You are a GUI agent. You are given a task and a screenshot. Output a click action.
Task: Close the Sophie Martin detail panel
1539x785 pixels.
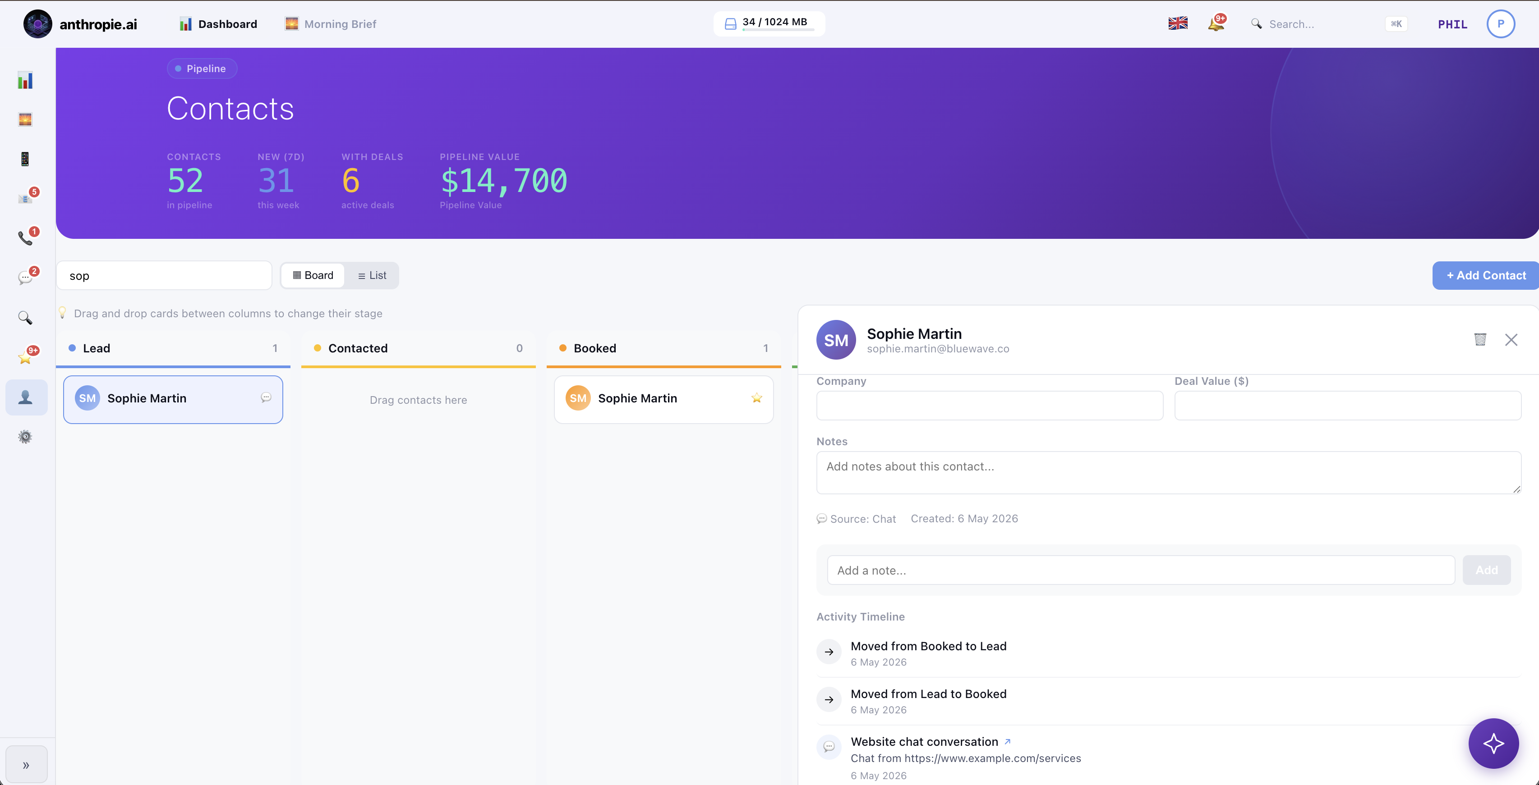tap(1511, 340)
